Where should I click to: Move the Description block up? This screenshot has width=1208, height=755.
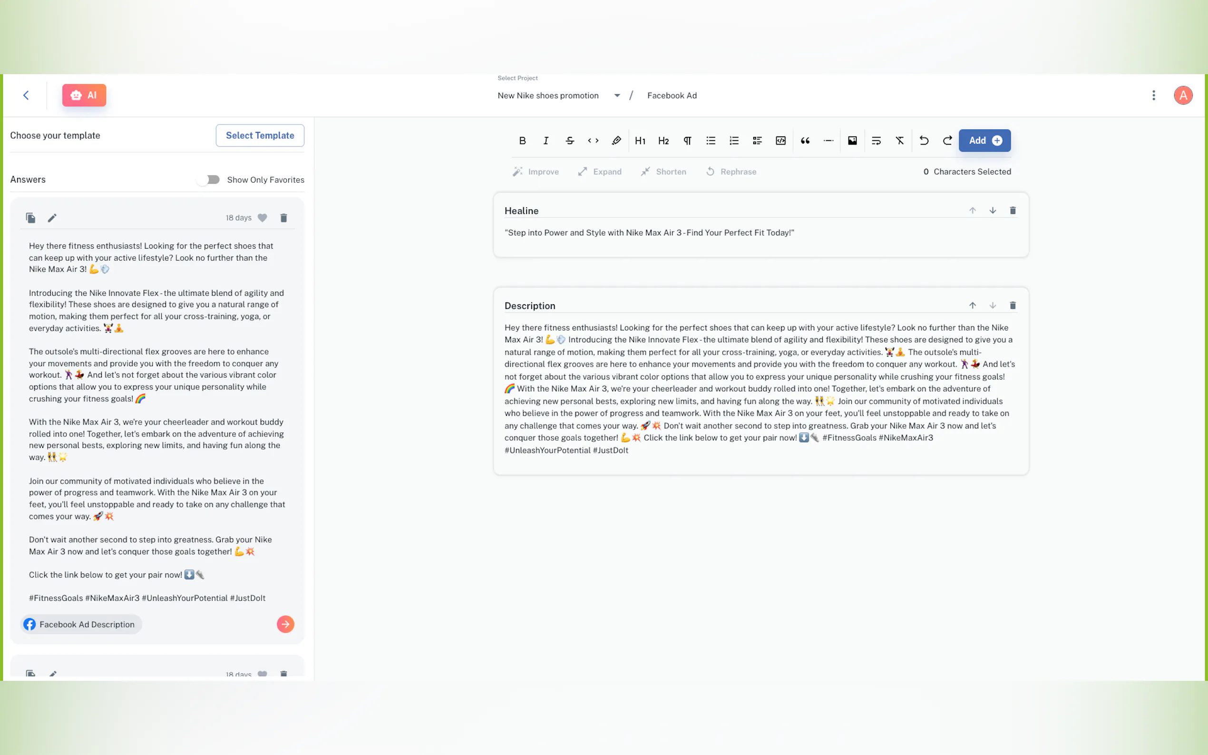coord(972,306)
